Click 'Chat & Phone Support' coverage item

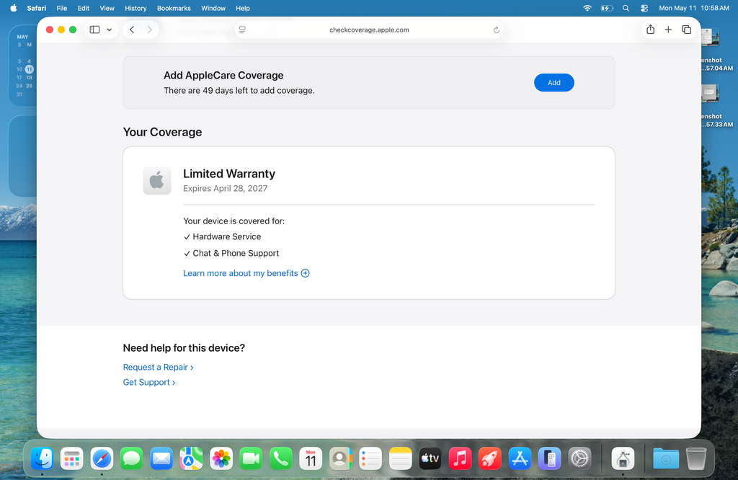pyautogui.click(x=236, y=253)
